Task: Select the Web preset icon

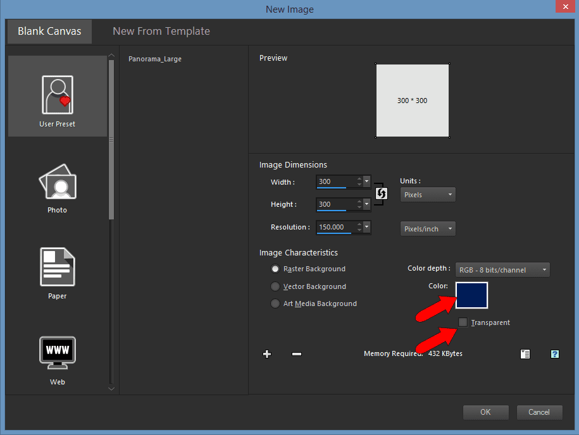Action: tap(57, 353)
